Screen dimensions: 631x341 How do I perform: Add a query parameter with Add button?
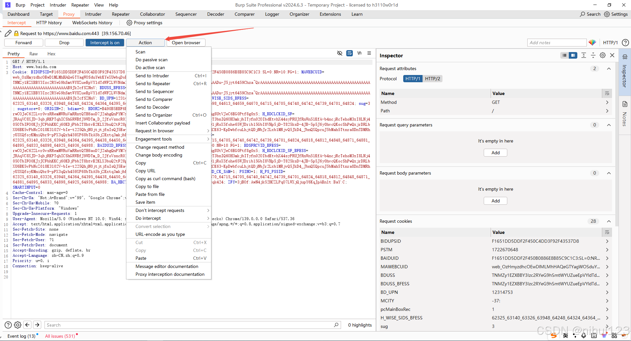click(496, 153)
